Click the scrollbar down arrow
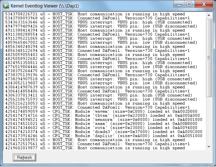 [x=209, y=147]
